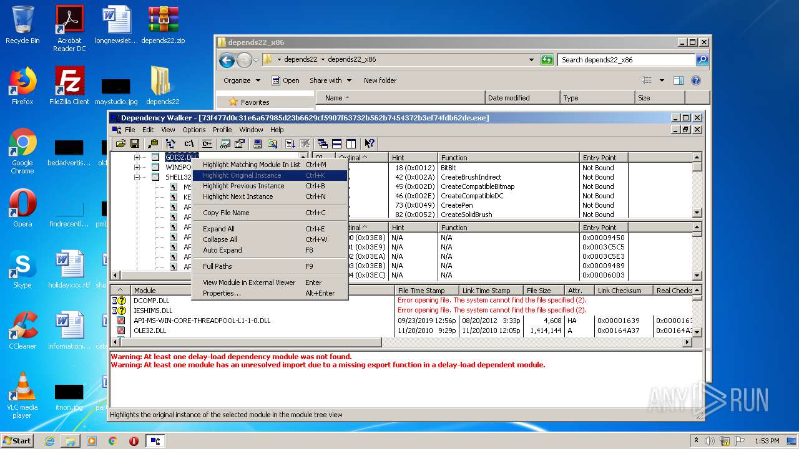Image resolution: width=799 pixels, height=449 pixels.
Task: Click the Explorer help icon
Action: 696,80
